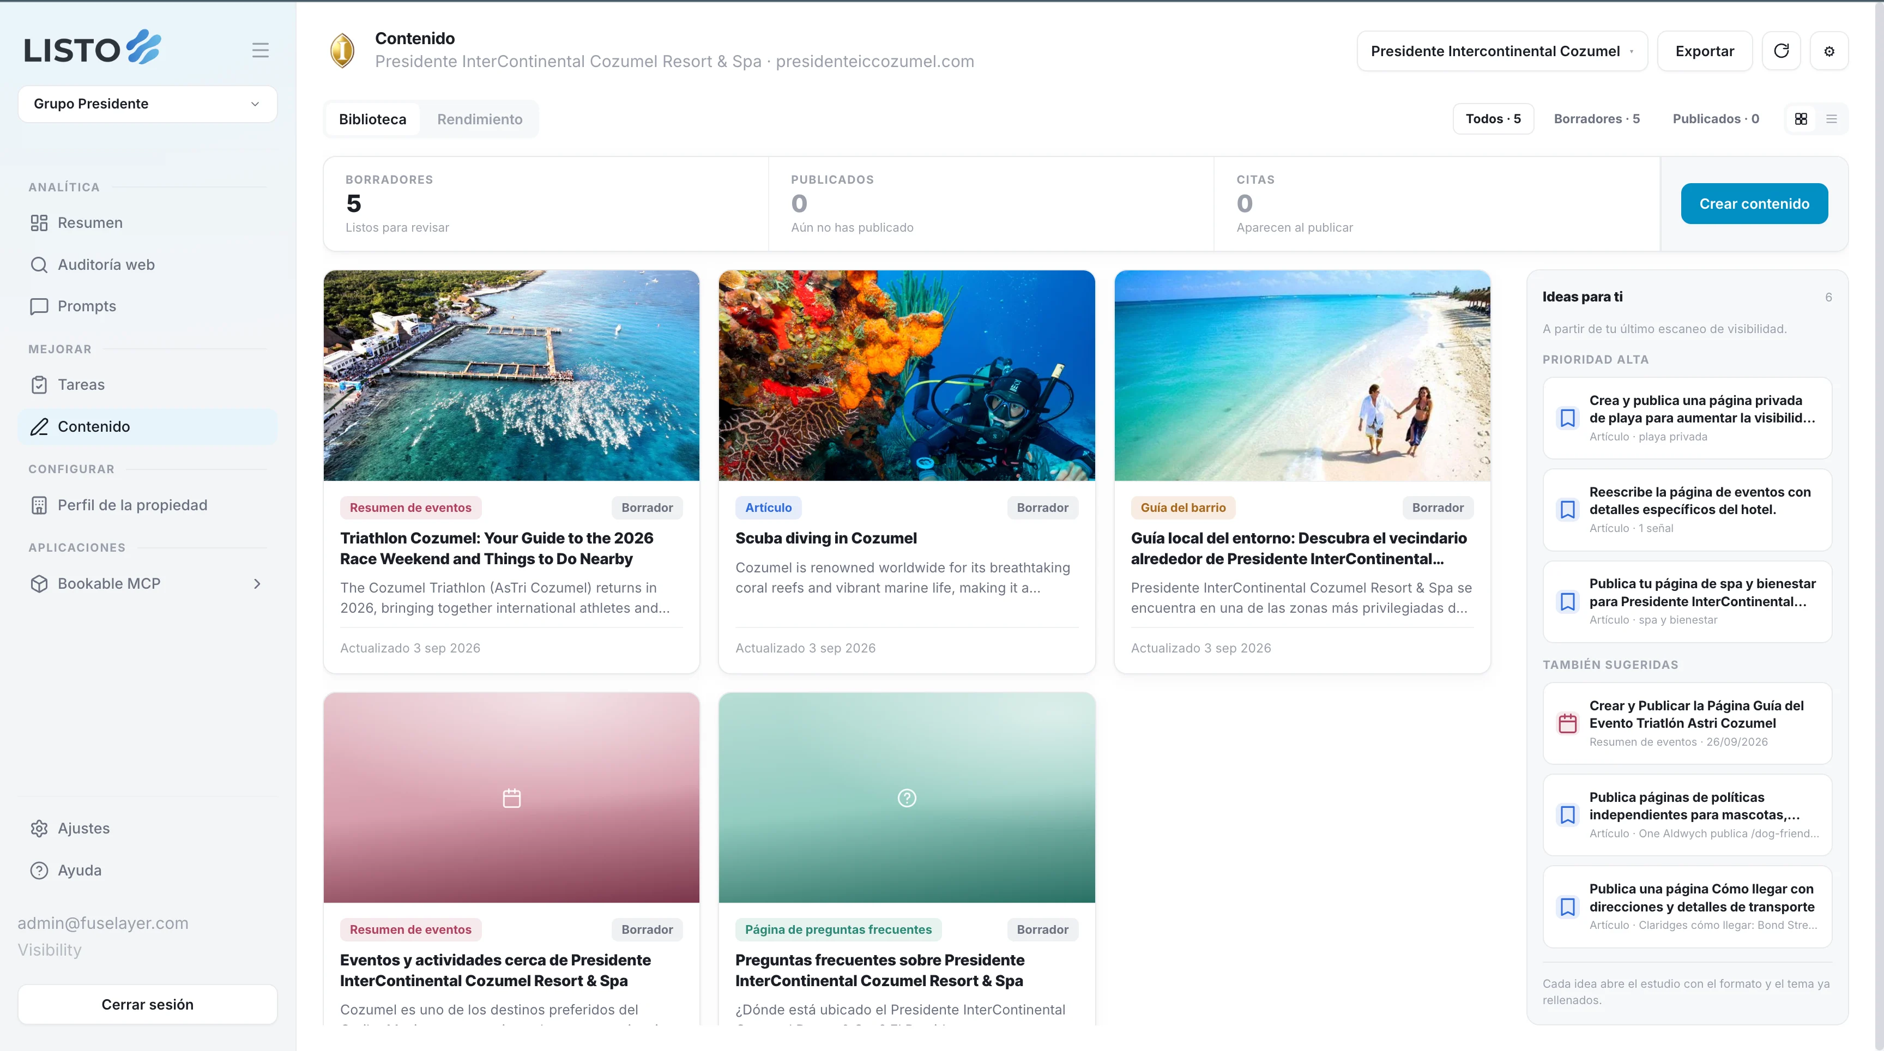
Task: Click the refresh icon in the header
Action: coord(1781,51)
